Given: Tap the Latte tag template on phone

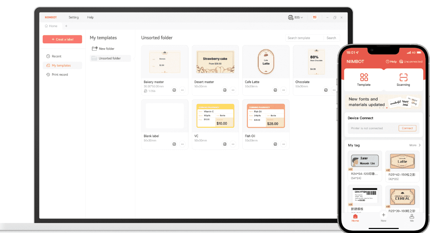Looking at the screenshot, I should coord(402,161).
